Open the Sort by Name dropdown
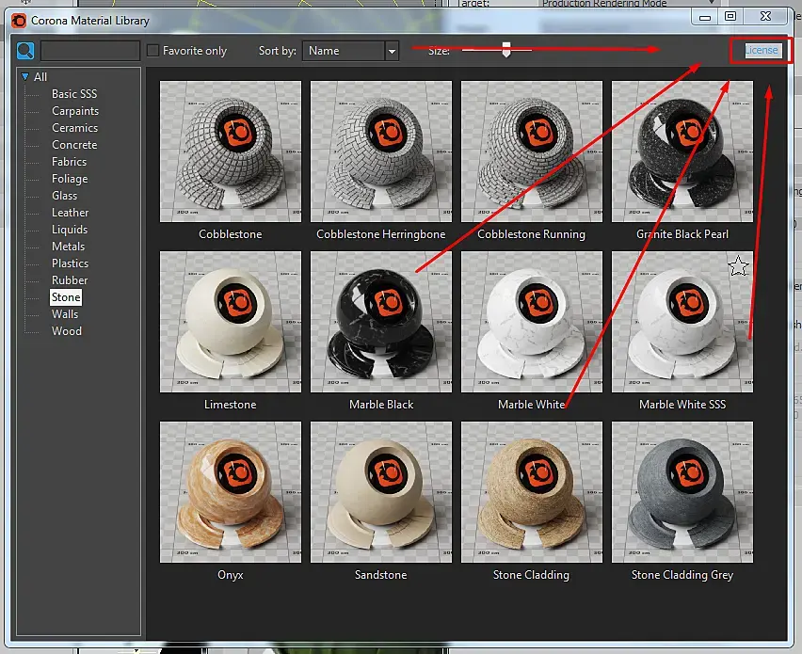This screenshot has width=802, height=654. click(x=350, y=51)
